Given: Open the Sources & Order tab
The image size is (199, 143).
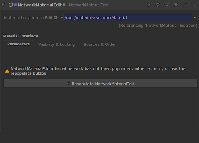Looking at the screenshot, I should (99, 44).
